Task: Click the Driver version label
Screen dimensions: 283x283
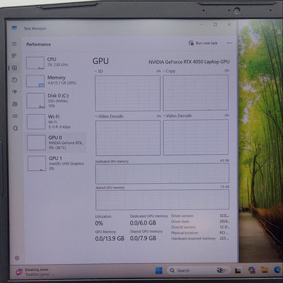Action: (x=182, y=216)
